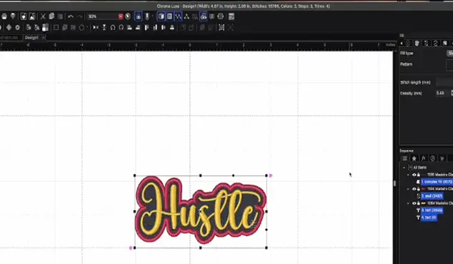Screen dimensions: 453x264
Task: Collapse the All Items tree node
Action: click(404, 168)
